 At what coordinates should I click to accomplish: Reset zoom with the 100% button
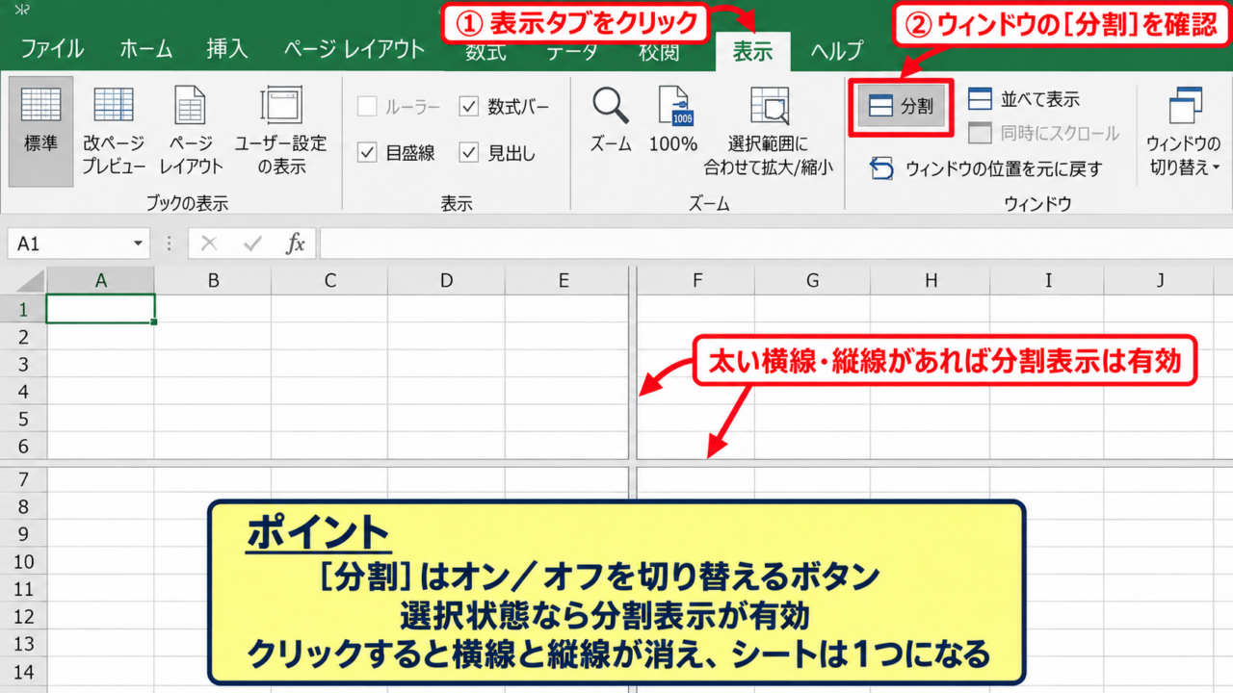[672, 121]
